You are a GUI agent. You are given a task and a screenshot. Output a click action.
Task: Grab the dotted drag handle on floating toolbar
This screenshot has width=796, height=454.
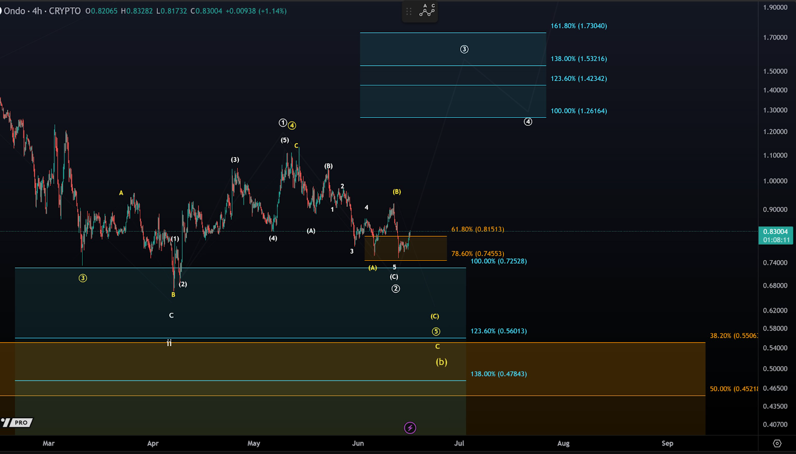(409, 11)
